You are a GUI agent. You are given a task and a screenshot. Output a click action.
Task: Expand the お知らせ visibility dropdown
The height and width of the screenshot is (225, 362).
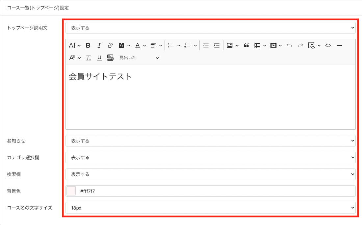210,141
